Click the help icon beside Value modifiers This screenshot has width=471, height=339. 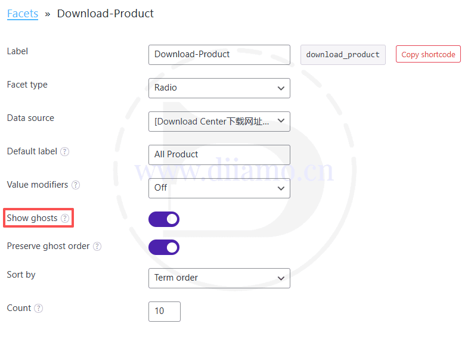click(x=76, y=185)
